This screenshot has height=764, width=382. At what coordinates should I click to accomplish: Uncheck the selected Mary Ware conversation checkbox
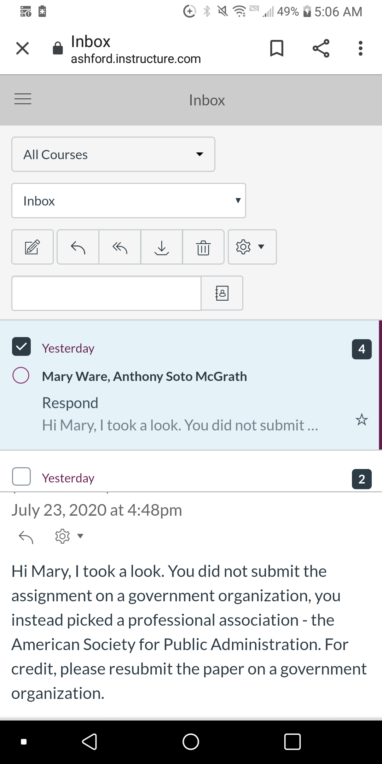pyautogui.click(x=22, y=346)
